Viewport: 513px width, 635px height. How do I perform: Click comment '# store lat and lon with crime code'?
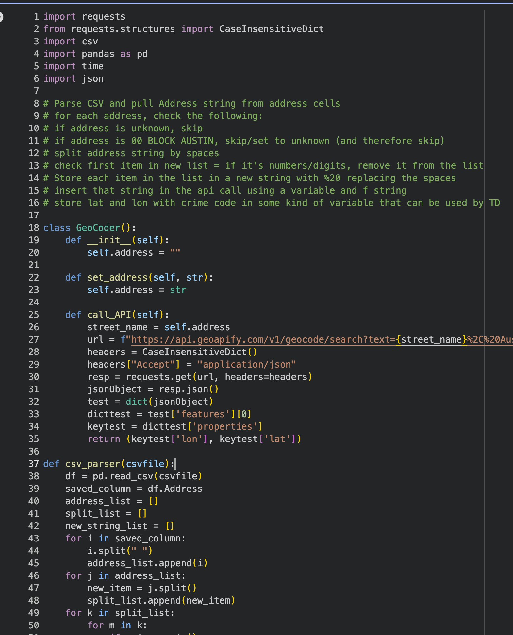click(x=272, y=203)
